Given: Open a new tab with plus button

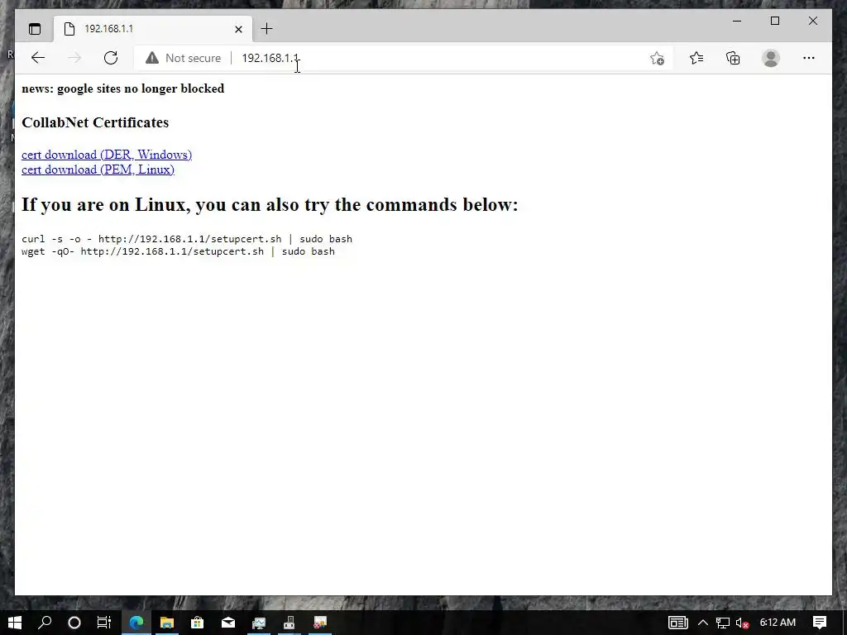Looking at the screenshot, I should 266,29.
